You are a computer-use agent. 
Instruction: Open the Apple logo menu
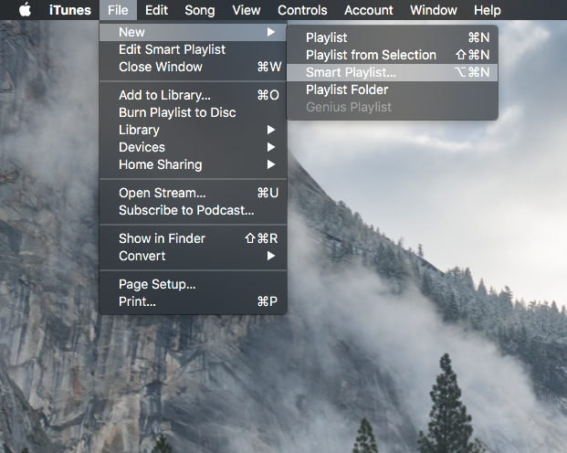tap(25, 10)
